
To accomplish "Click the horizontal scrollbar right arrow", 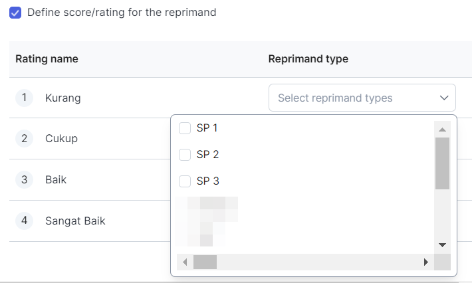I will [x=425, y=262].
